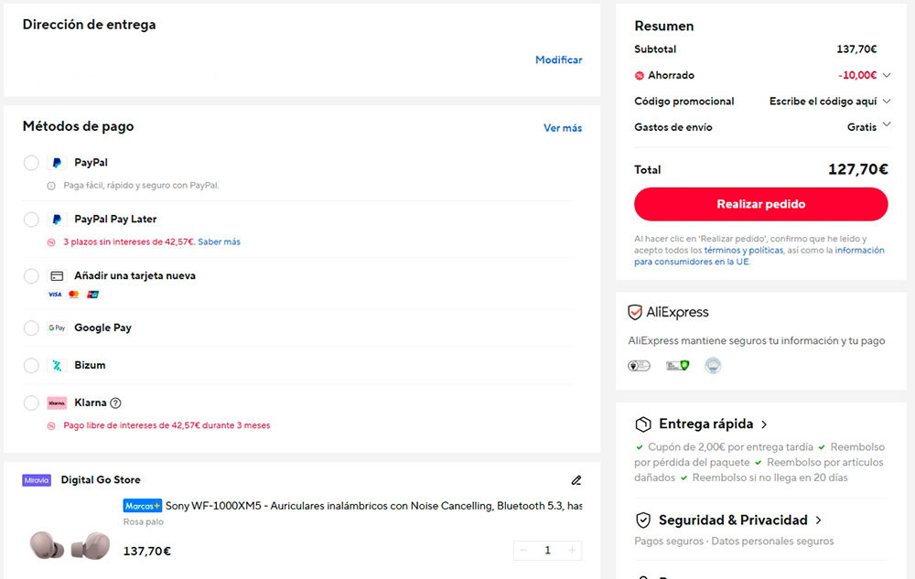Click the Seguridad & Privacidad heading

coord(733,520)
